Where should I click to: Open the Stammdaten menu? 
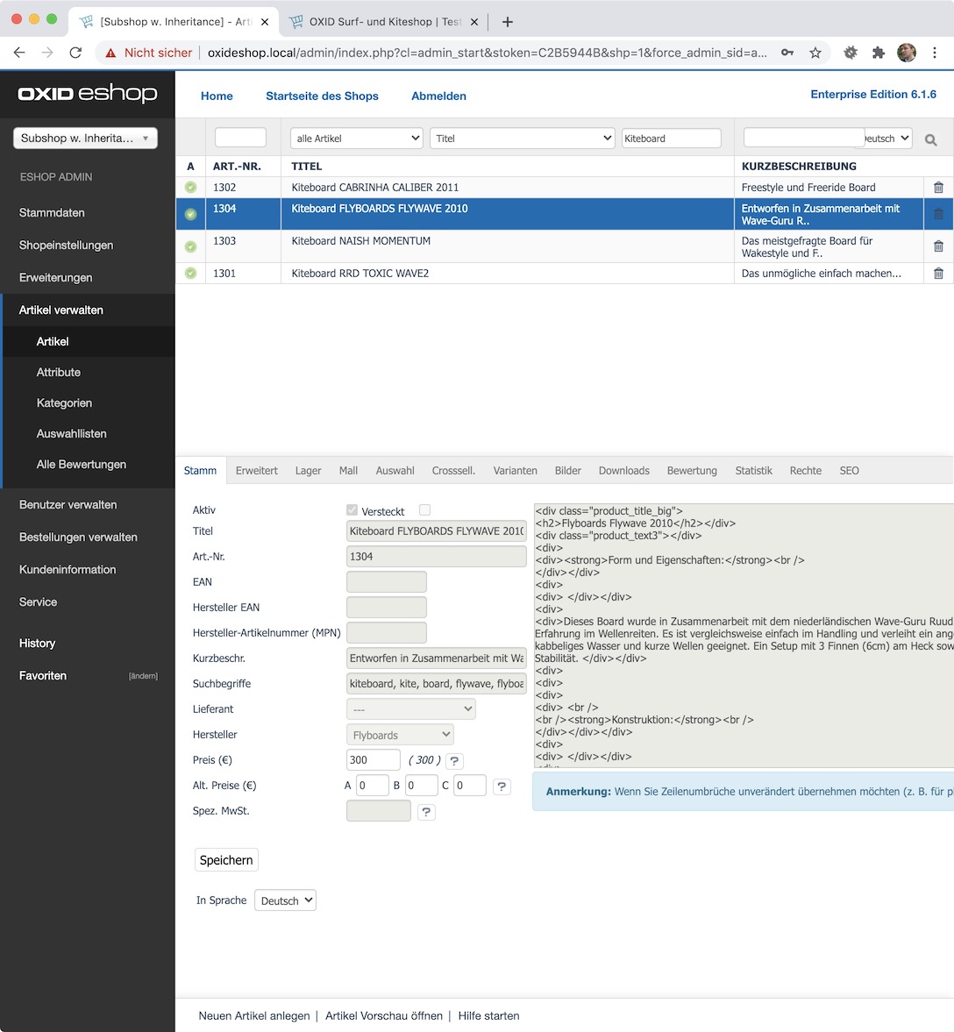coord(52,212)
